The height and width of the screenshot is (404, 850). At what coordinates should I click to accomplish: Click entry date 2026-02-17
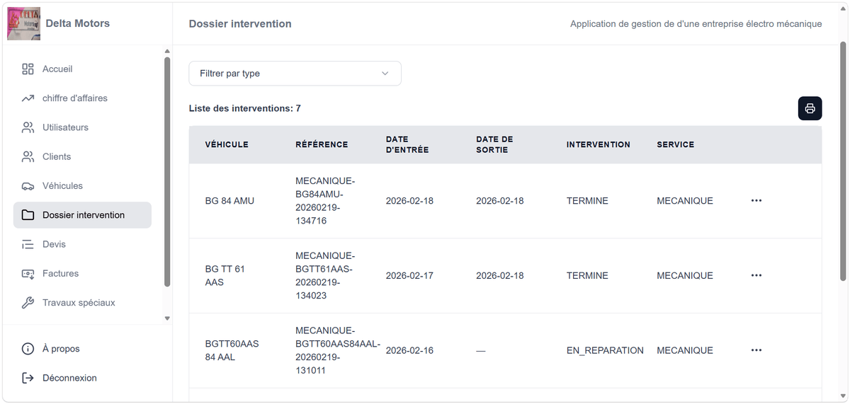click(409, 275)
